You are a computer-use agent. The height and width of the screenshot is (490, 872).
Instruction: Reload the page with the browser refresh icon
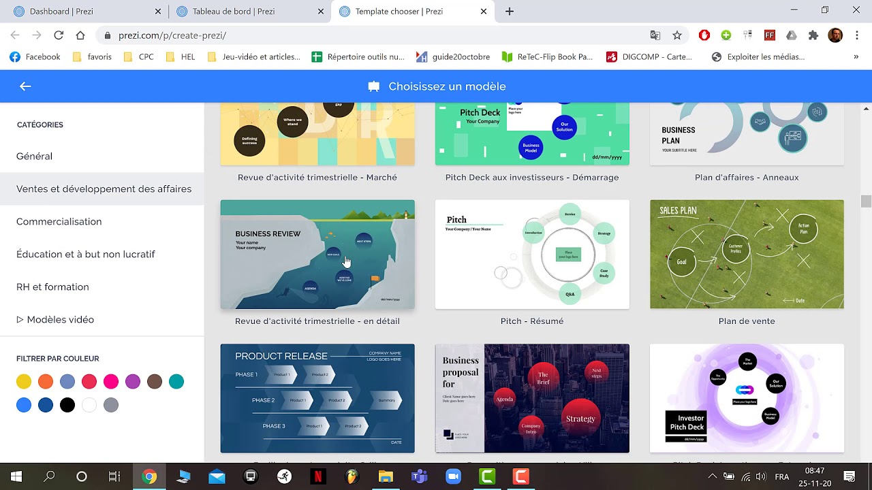pyautogui.click(x=59, y=35)
